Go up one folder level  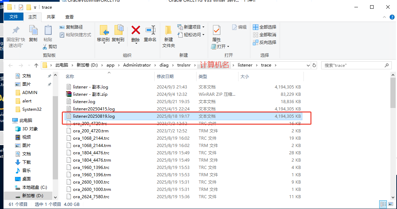point(36,65)
